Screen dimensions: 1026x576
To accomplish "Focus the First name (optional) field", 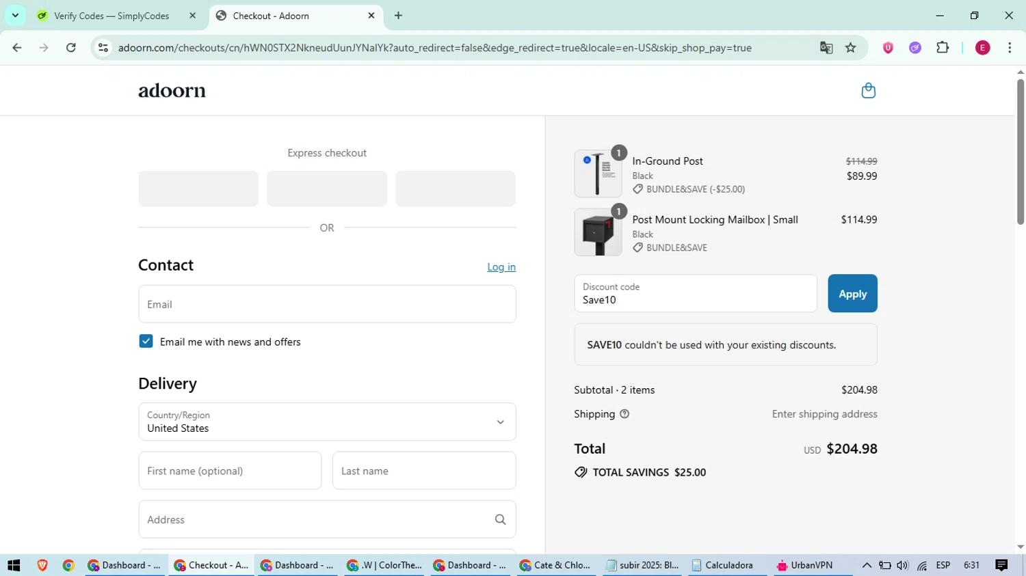I will [x=230, y=471].
